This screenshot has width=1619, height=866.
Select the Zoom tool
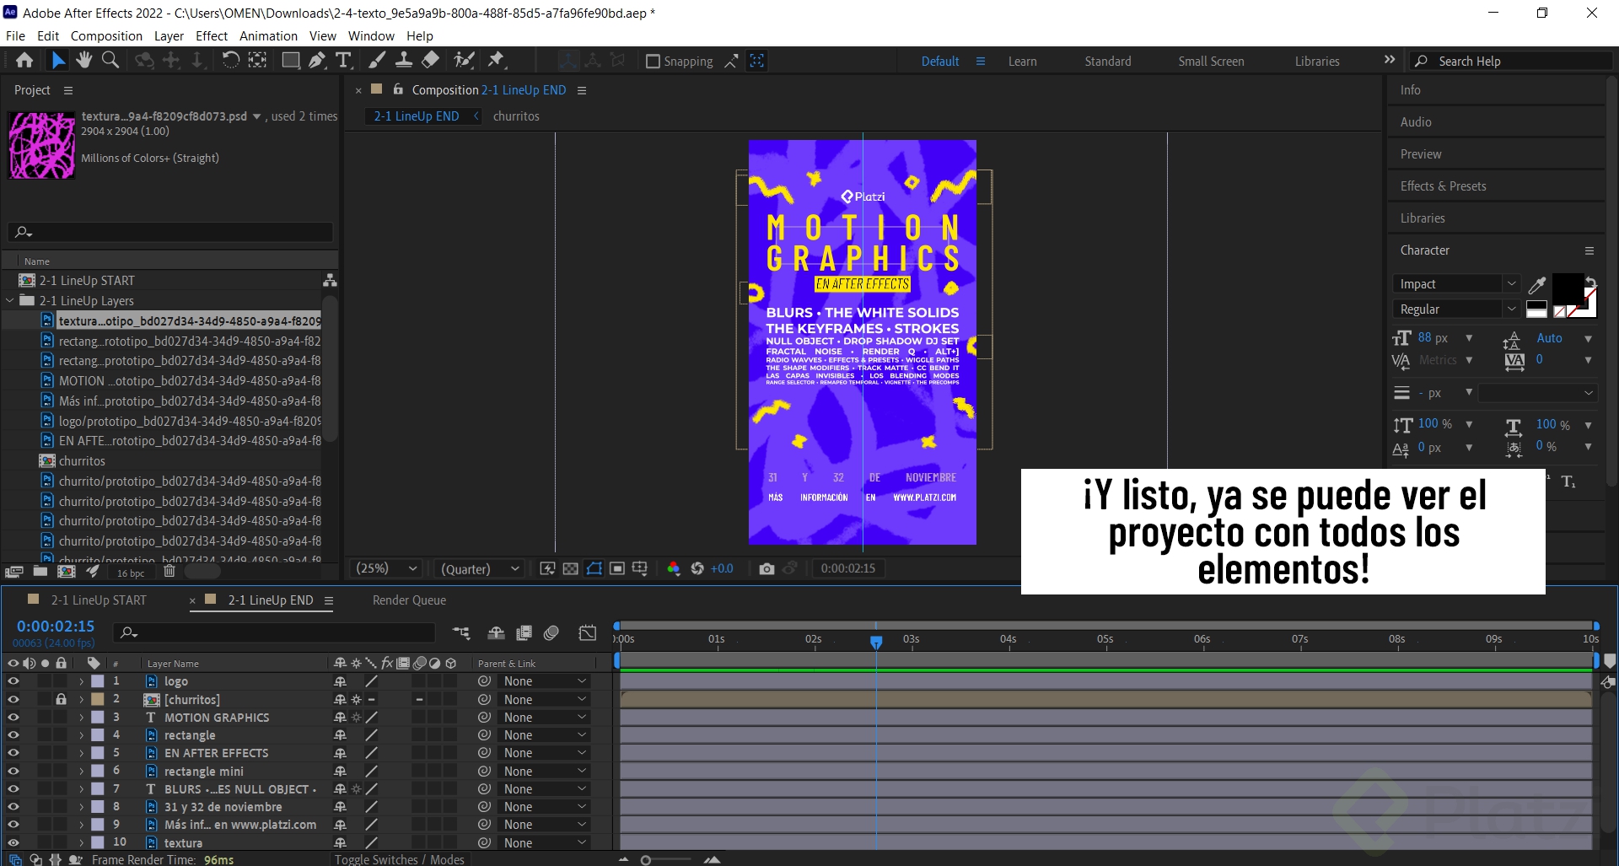110,60
